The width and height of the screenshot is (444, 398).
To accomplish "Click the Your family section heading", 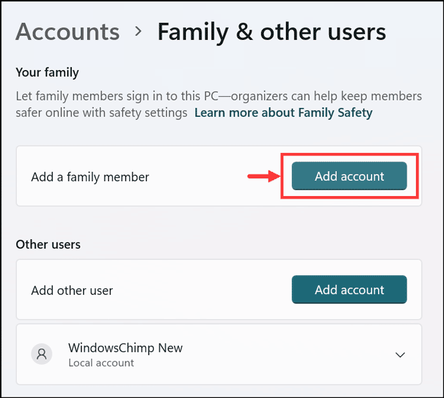I will (x=47, y=72).
